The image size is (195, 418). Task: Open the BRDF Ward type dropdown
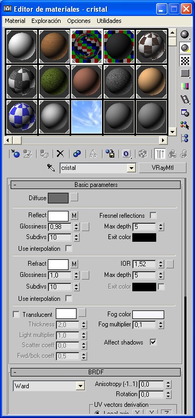pyautogui.click(x=80, y=386)
